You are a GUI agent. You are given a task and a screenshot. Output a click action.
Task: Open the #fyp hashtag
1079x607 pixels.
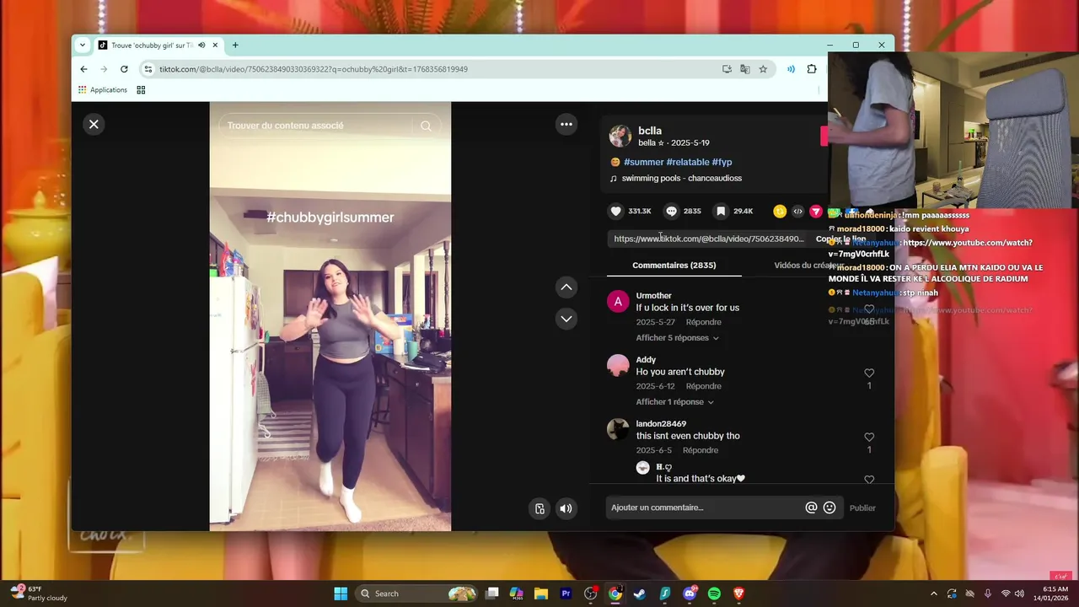pos(722,162)
